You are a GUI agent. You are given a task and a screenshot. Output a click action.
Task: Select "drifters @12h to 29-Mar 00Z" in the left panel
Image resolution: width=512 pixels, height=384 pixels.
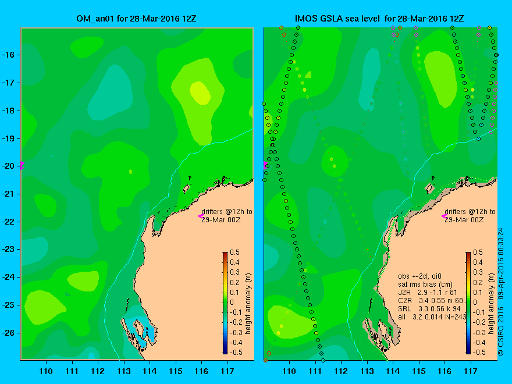(x=226, y=215)
